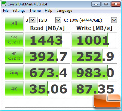The width and height of the screenshot is (122, 111).
Task: Click the CrystalDiskMark app icon in title bar
Action: (4, 4)
